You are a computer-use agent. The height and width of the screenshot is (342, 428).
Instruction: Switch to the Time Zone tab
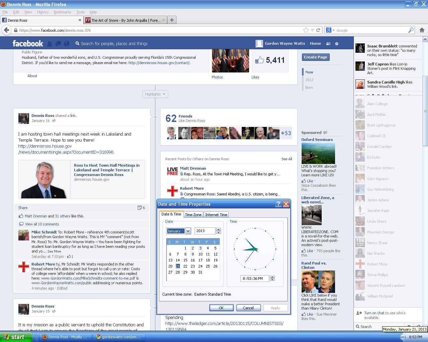[193, 215]
